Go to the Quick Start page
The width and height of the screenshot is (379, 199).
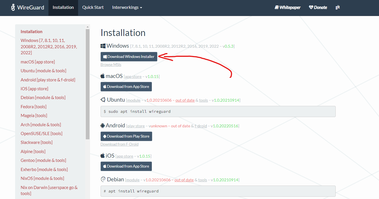coord(93,7)
